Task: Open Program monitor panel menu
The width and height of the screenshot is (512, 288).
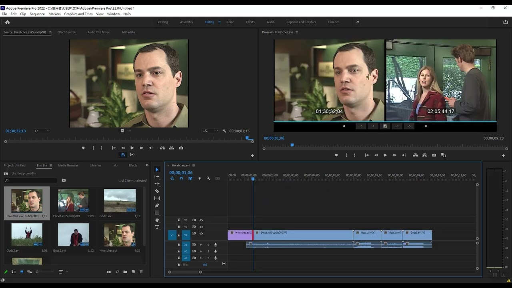Action: (296, 32)
